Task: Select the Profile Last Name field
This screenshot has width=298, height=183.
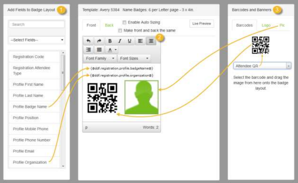Action: [34, 96]
